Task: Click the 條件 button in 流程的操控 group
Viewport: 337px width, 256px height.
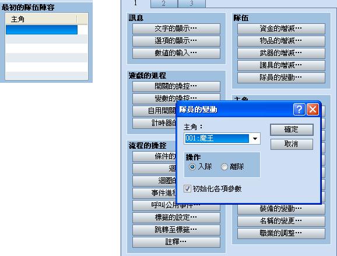Action: [x=155, y=156]
